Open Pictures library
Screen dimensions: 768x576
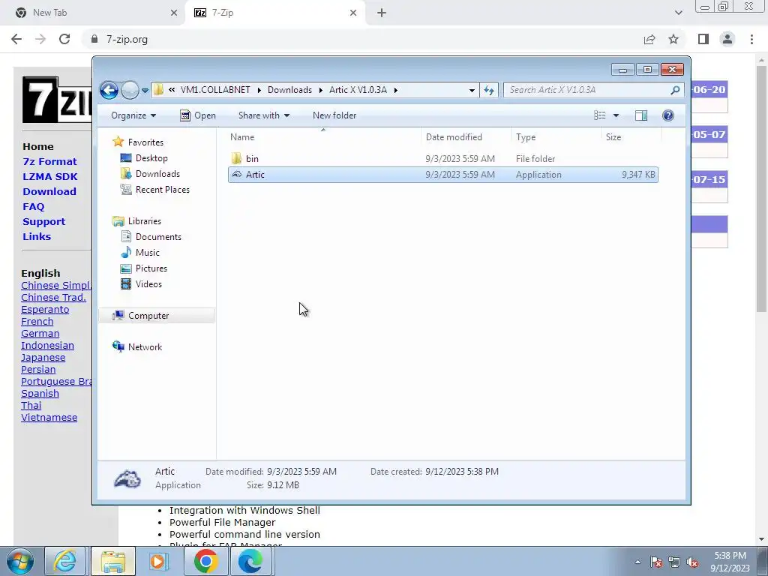point(151,268)
